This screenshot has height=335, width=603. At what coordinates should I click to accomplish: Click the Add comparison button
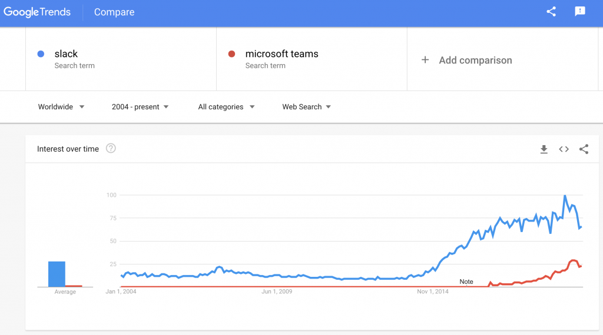point(475,60)
